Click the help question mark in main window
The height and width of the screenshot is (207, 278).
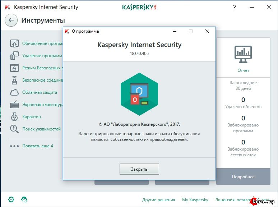[x=235, y=7]
